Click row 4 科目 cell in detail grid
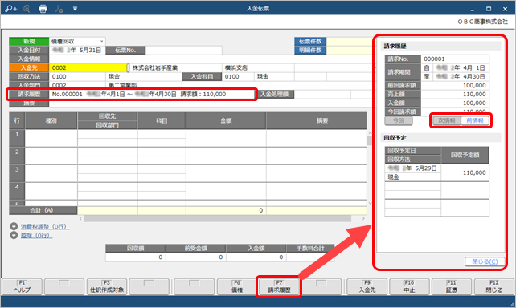The width and height of the screenshot is (516, 308). click(162, 191)
